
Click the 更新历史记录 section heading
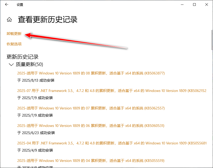click(23, 57)
